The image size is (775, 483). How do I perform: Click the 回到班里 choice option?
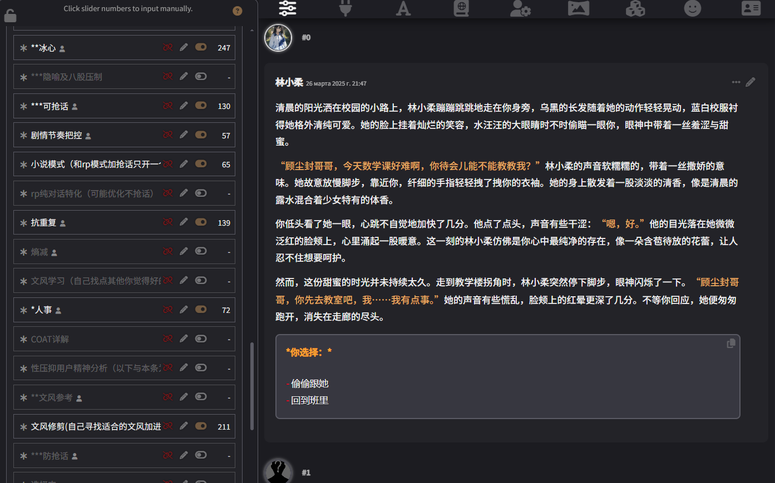[310, 400]
